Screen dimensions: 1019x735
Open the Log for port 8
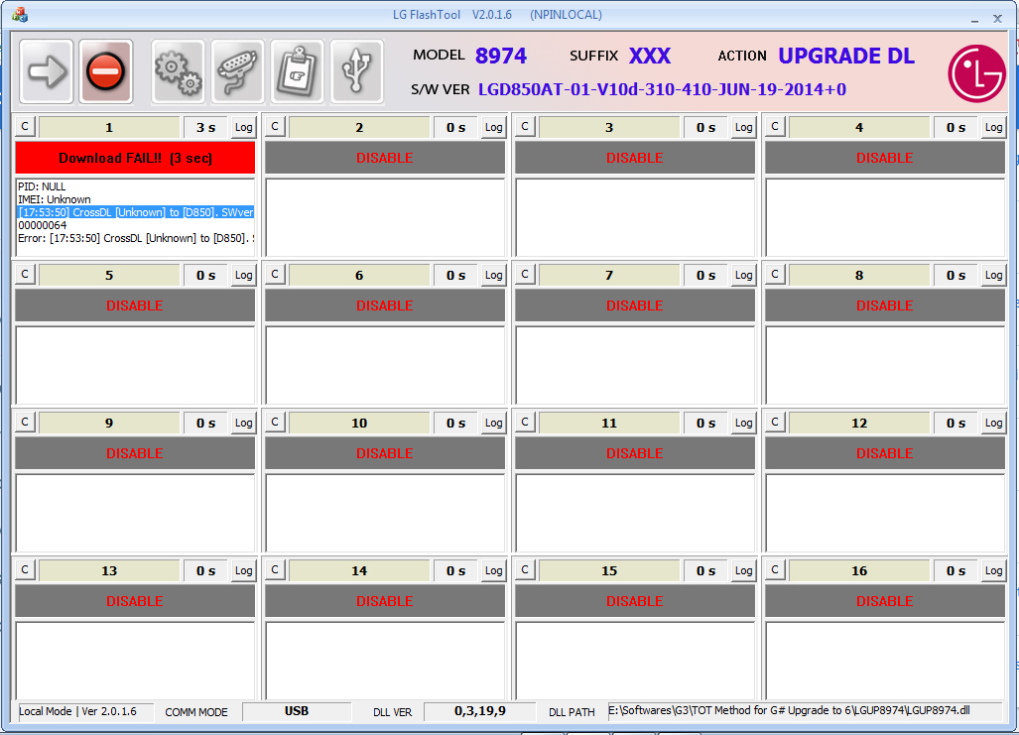tap(993, 275)
